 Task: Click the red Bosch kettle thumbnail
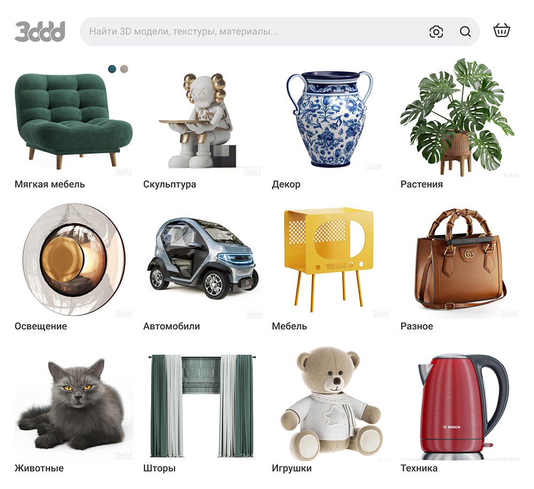[x=463, y=407]
